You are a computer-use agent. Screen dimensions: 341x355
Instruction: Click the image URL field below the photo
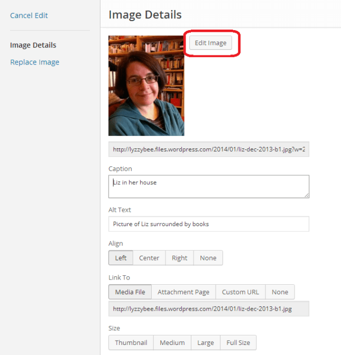click(x=208, y=149)
